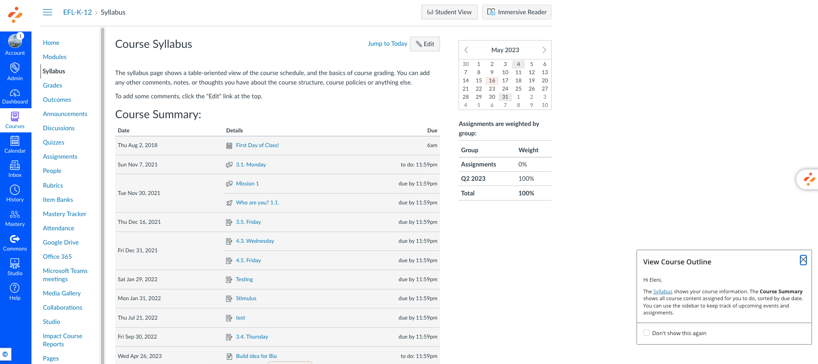Go to the Dashboard in global navigation
Viewport: 818px width, 364px height.
pyautogui.click(x=15, y=97)
